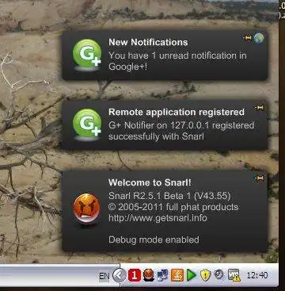
Task: Click the 2005-2011 full phat products copyright line
Action: tap(173, 207)
